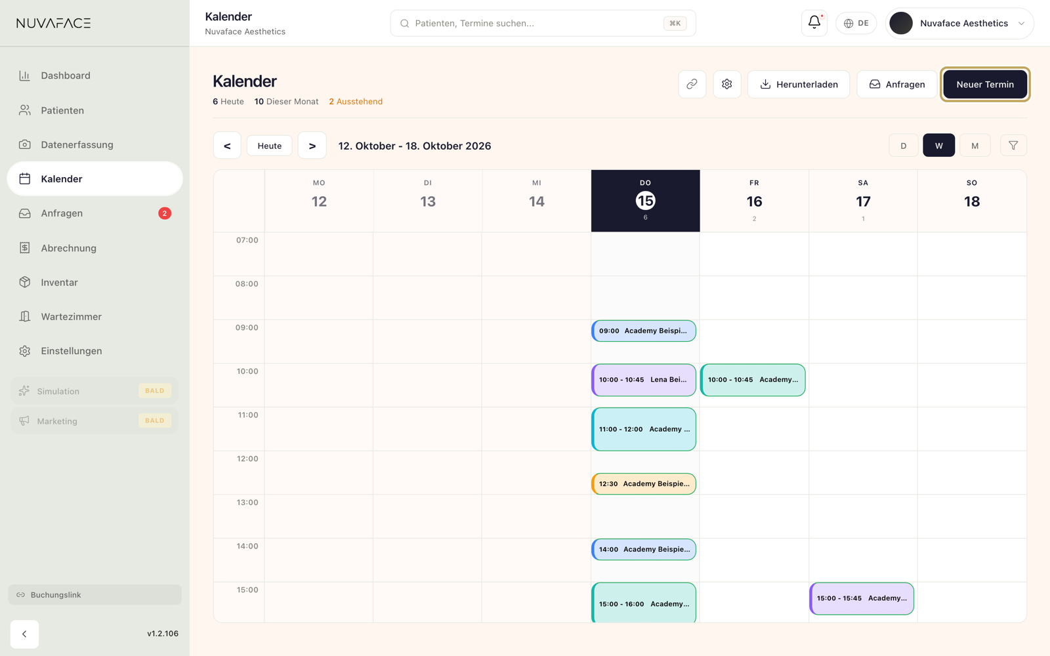
Task: Expand Nuvaface Aesthetics account menu
Action: [x=959, y=23]
